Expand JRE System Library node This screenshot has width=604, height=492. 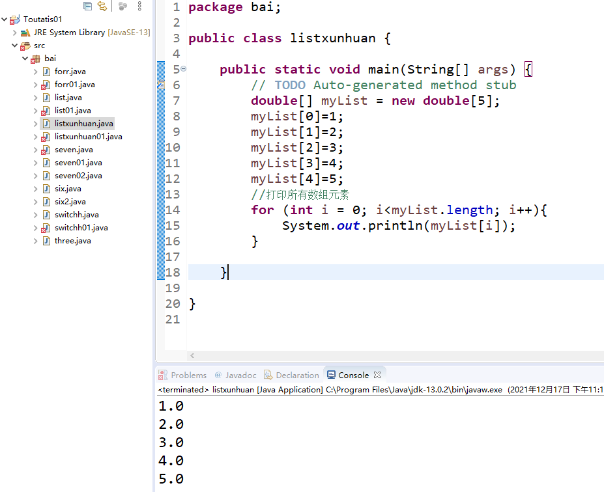pyautogui.click(x=14, y=33)
